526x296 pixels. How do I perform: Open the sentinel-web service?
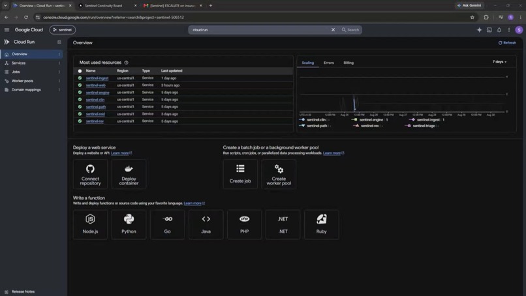(x=95, y=85)
